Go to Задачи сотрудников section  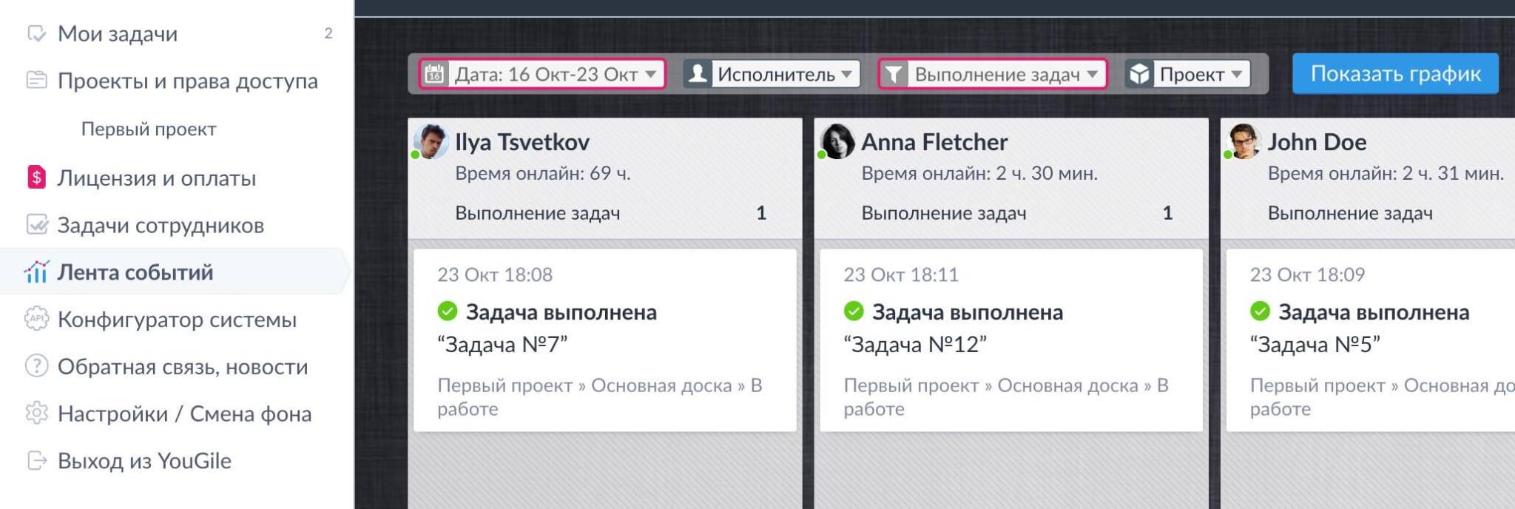(161, 225)
